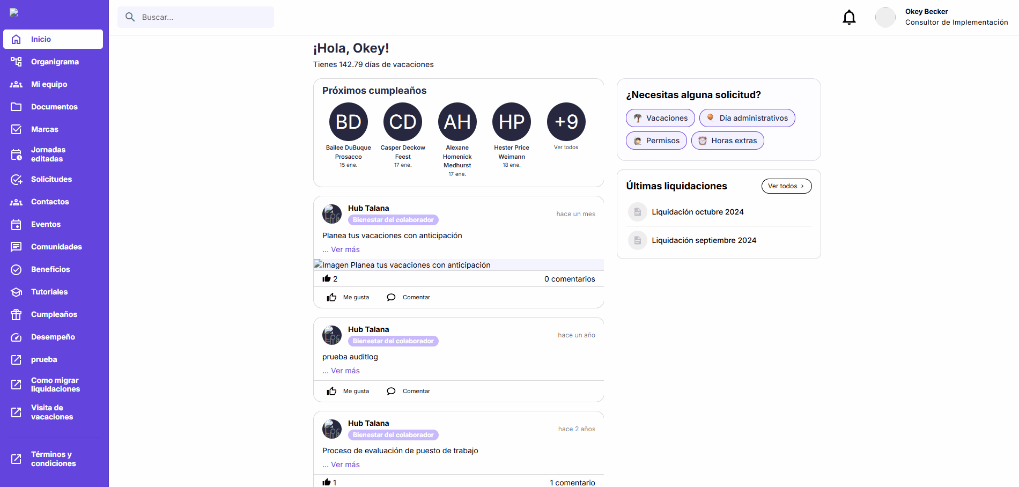Viewport: 1019px width, 487px height.
Task: Click Ver todos in Últimas liquidaciones
Action: pyautogui.click(x=786, y=186)
